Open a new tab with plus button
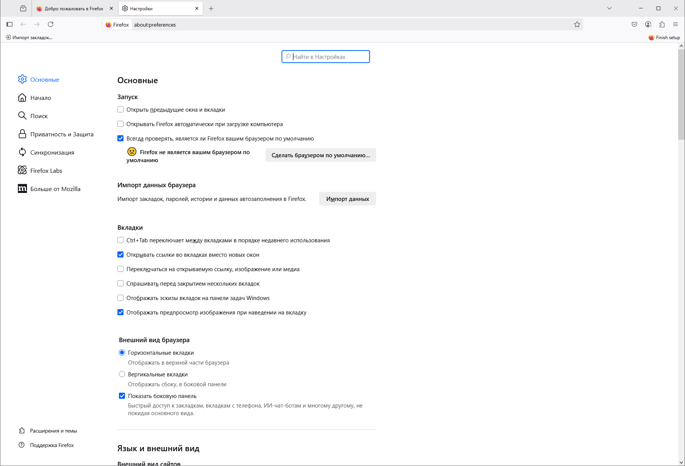Viewport: 685px width, 466px height. pyautogui.click(x=211, y=8)
